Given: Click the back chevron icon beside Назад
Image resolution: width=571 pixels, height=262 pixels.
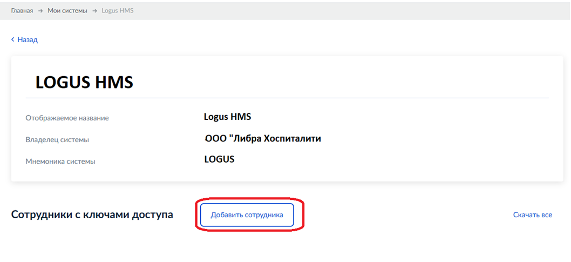Looking at the screenshot, I should [x=12, y=39].
